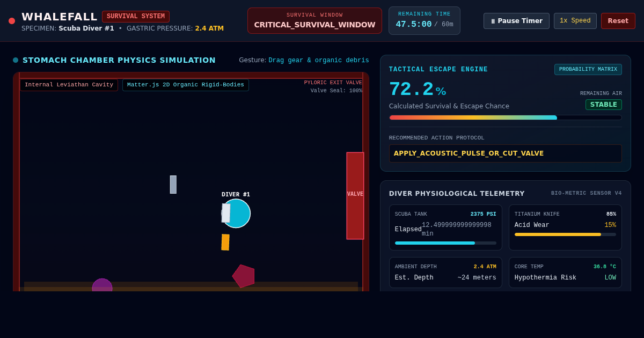Click the PYLORIC EXIT VALVE label
The image size is (644, 338).
pyautogui.click(x=333, y=83)
